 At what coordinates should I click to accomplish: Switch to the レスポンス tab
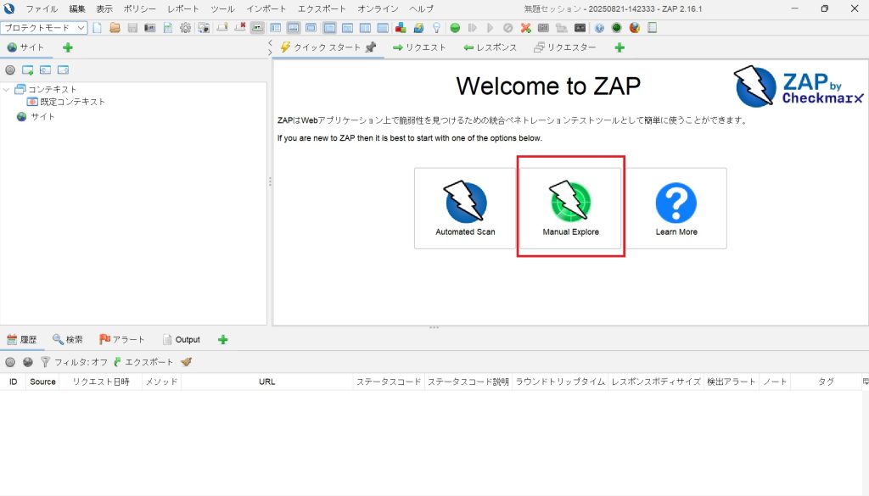(x=491, y=47)
